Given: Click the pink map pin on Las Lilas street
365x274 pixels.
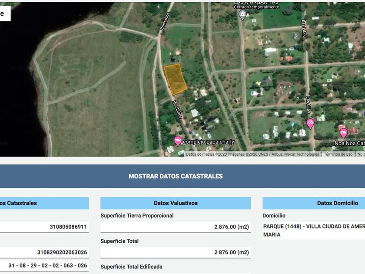Looking at the screenshot, I should [x=310, y=124].
